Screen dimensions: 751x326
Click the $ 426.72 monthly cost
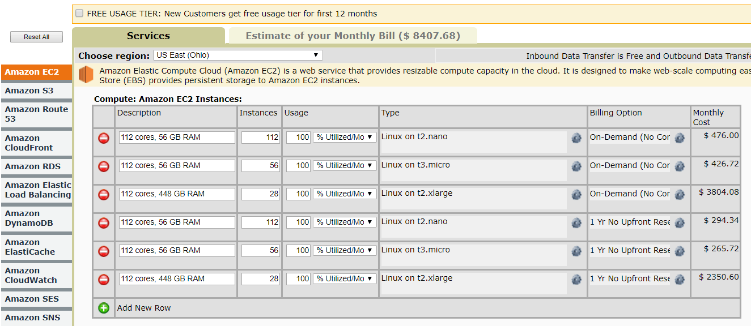pos(721,164)
